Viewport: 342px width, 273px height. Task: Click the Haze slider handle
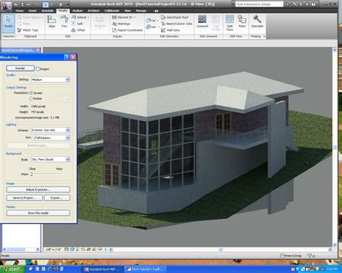click(32, 174)
